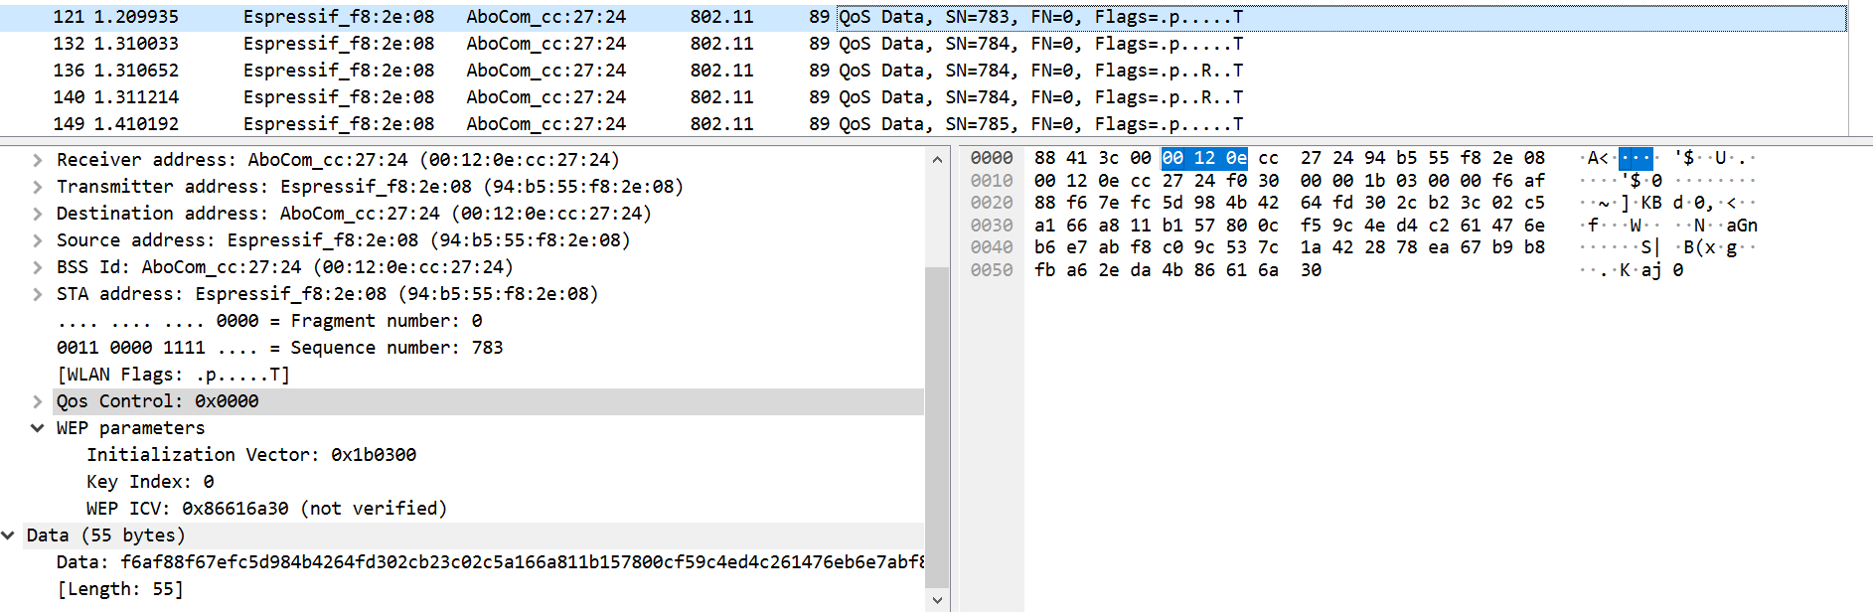Click hex offset 0050 in bytes pane

pos(992,270)
